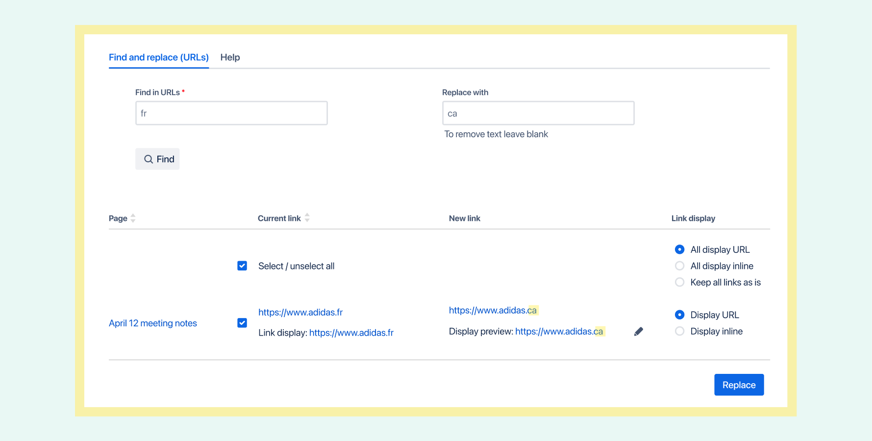This screenshot has height=441, width=872.
Task: Sort the table by the Page column
Action: coord(132,218)
